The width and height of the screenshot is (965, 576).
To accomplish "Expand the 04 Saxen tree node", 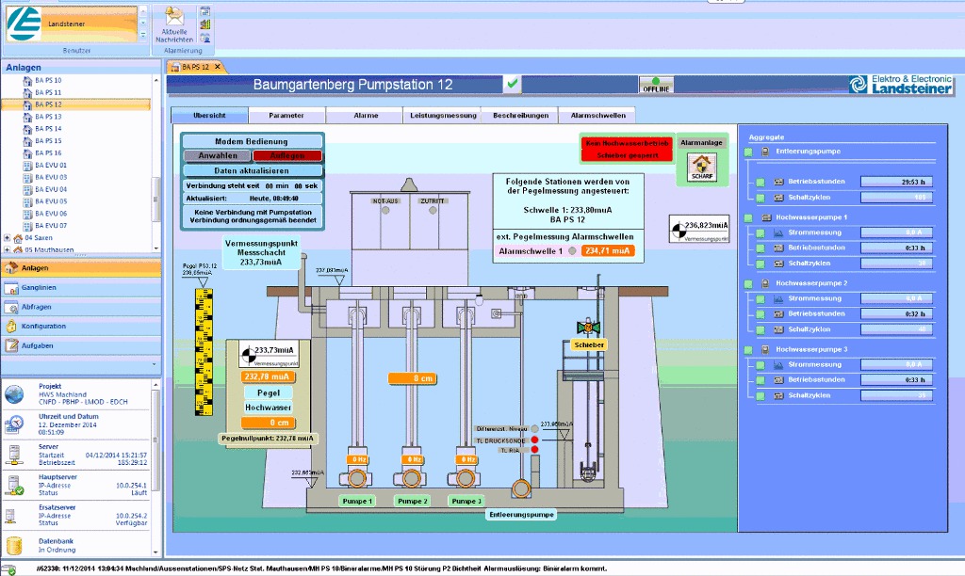I will click(x=8, y=238).
